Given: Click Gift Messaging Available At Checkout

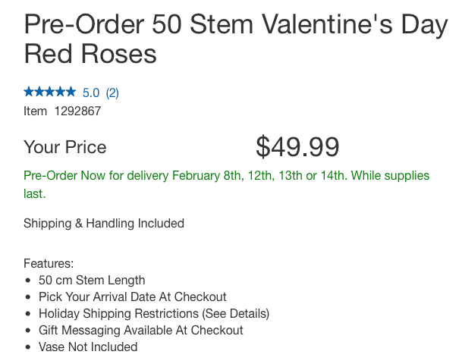Looking at the screenshot, I should point(141,330).
